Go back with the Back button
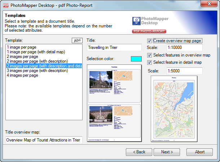220x162 pixels. 139,152
